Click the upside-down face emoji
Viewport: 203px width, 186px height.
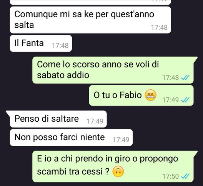118,171
